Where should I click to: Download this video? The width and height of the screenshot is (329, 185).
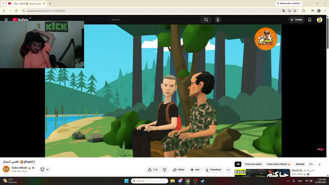(213, 170)
